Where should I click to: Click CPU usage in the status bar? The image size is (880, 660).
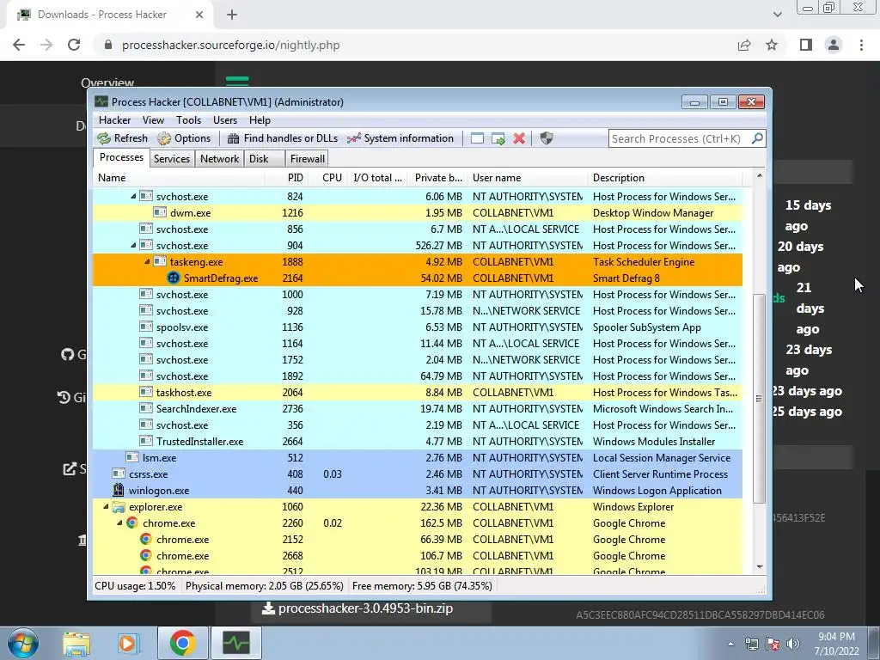pyautogui.click(x=135, y=586)
